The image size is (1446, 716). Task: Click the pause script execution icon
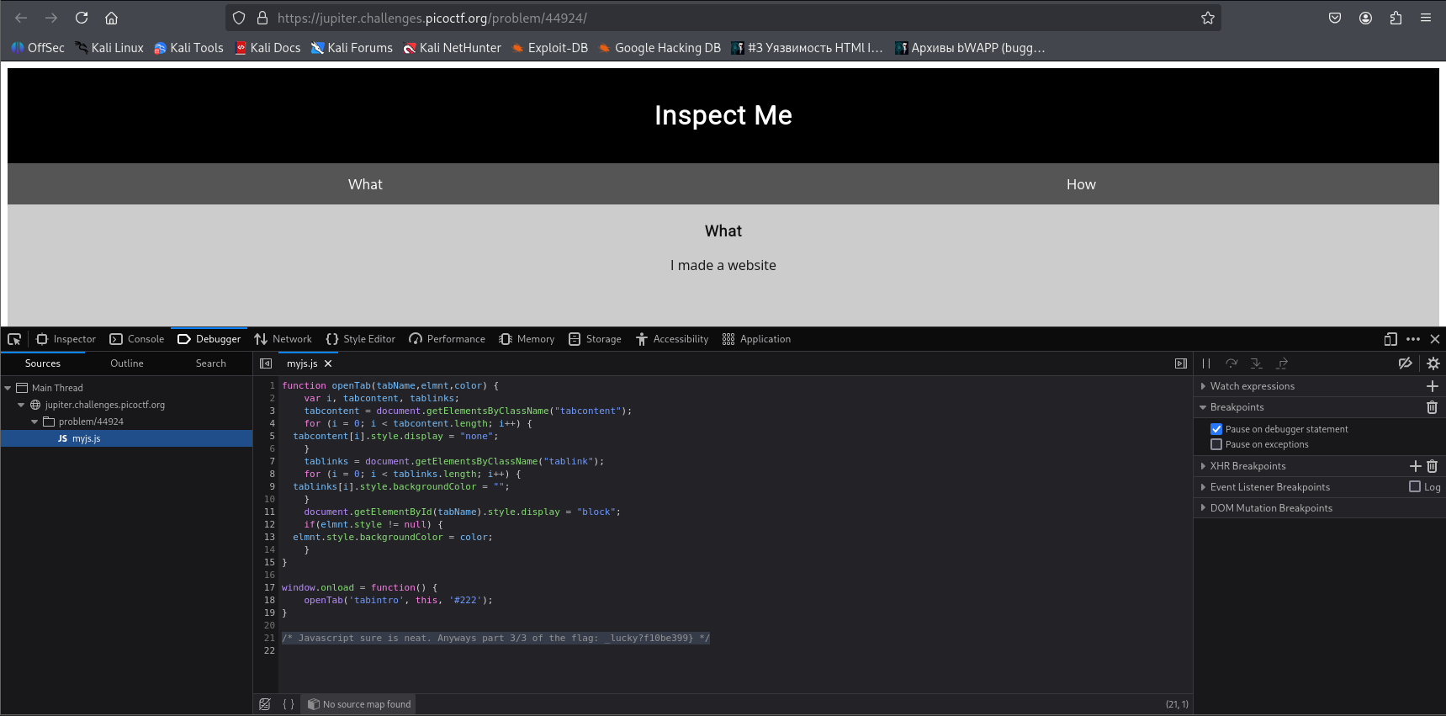[1206, 363]
